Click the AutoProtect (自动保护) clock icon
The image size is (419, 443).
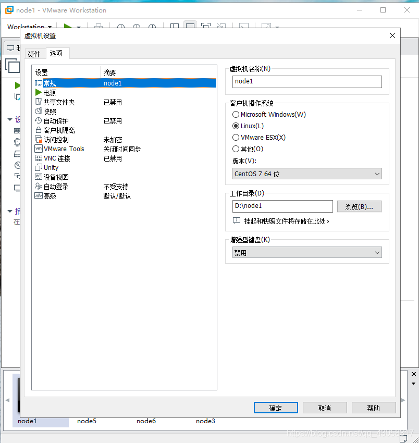point(39,120)
